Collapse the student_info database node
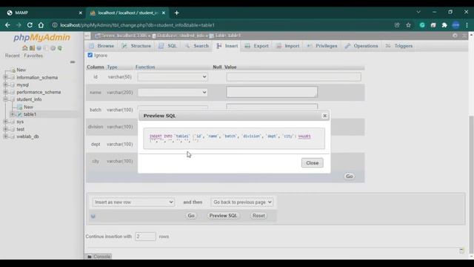The image size is (474, 267). (5, 99)
